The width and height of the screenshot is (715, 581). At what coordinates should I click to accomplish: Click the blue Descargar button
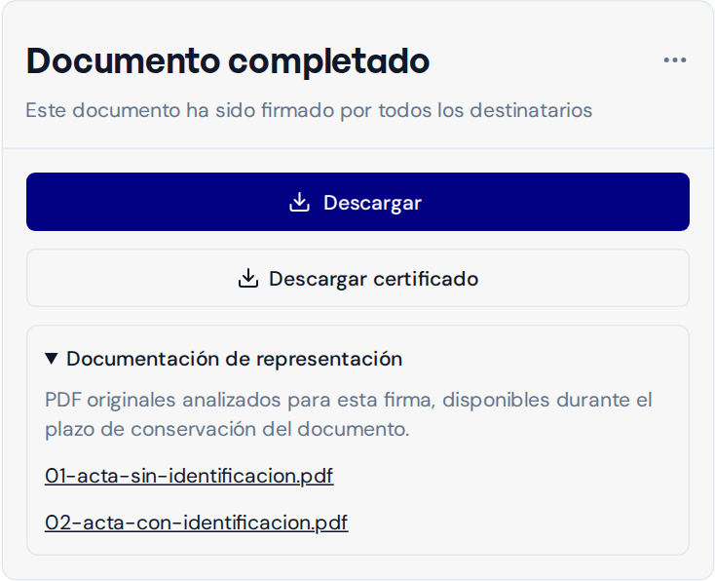point(357,202)
